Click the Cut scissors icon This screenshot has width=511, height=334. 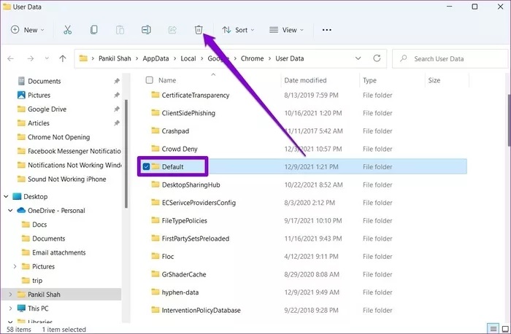68,30
